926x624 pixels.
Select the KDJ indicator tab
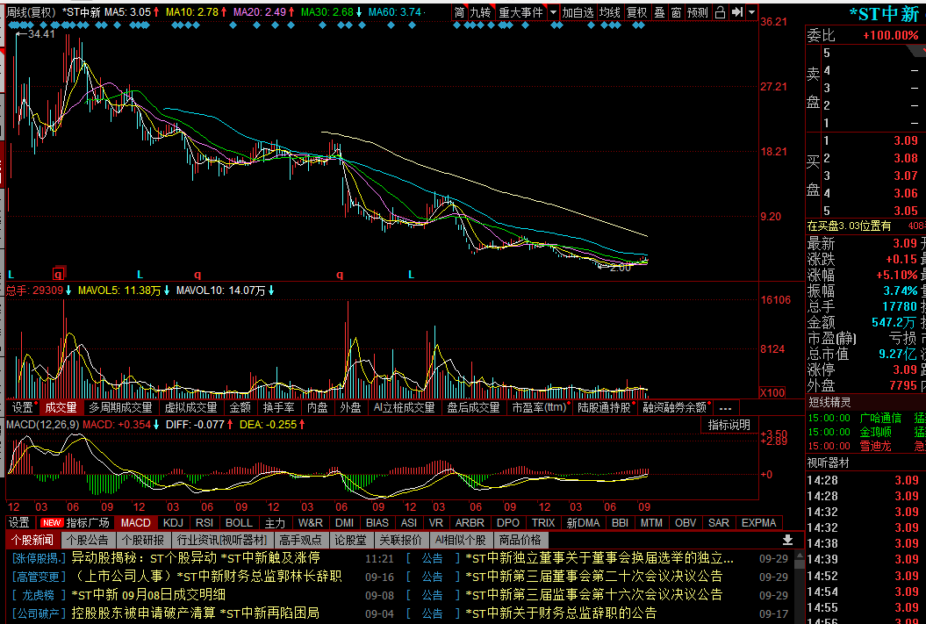coord(173,522)
